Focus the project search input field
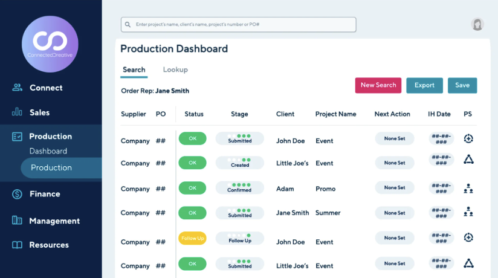Viewport: 498px width, 278px height. click(239, 25)
